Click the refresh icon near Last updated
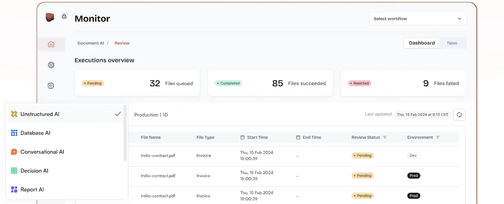Screen dimensions: 504x204 pyautogui.click(x=459, y=115)
